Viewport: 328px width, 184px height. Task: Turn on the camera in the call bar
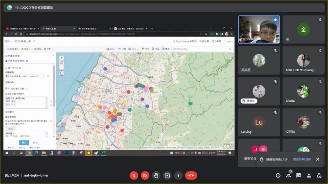click(x=145, y=175)
